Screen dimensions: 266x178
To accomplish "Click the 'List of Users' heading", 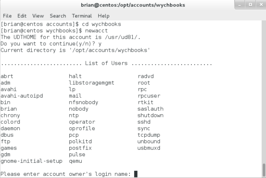I will click(106, 63).
